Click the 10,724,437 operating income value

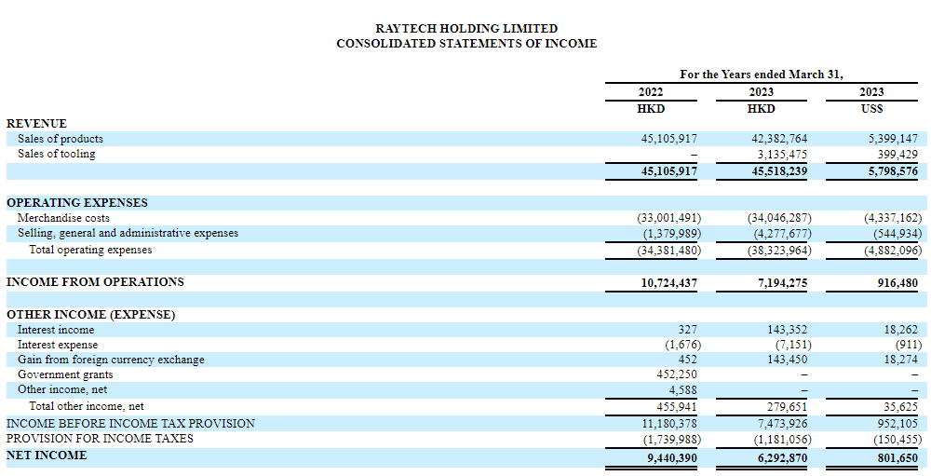pos(669,283)
